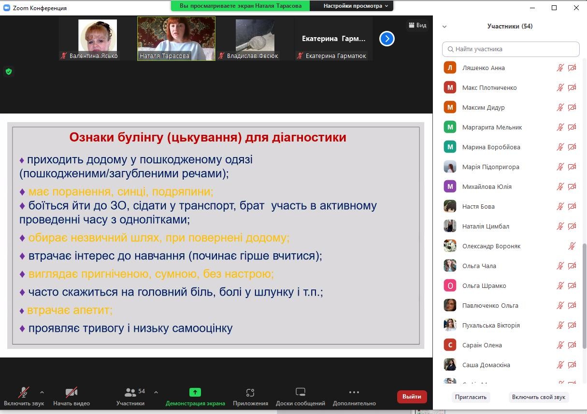Image resolution: width=587 pixels, height=414 pixels.
Task: Select participant Марина Воробйова in list
Action: pos(491,147)
